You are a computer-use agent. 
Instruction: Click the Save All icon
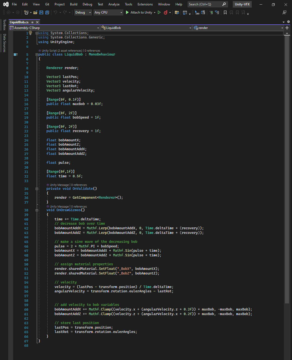pos(47,12)
